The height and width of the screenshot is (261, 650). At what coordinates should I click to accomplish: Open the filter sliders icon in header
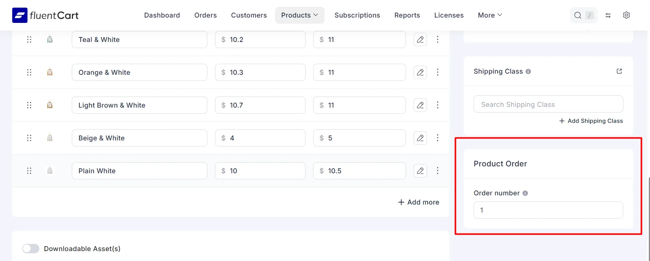point(608,15)
